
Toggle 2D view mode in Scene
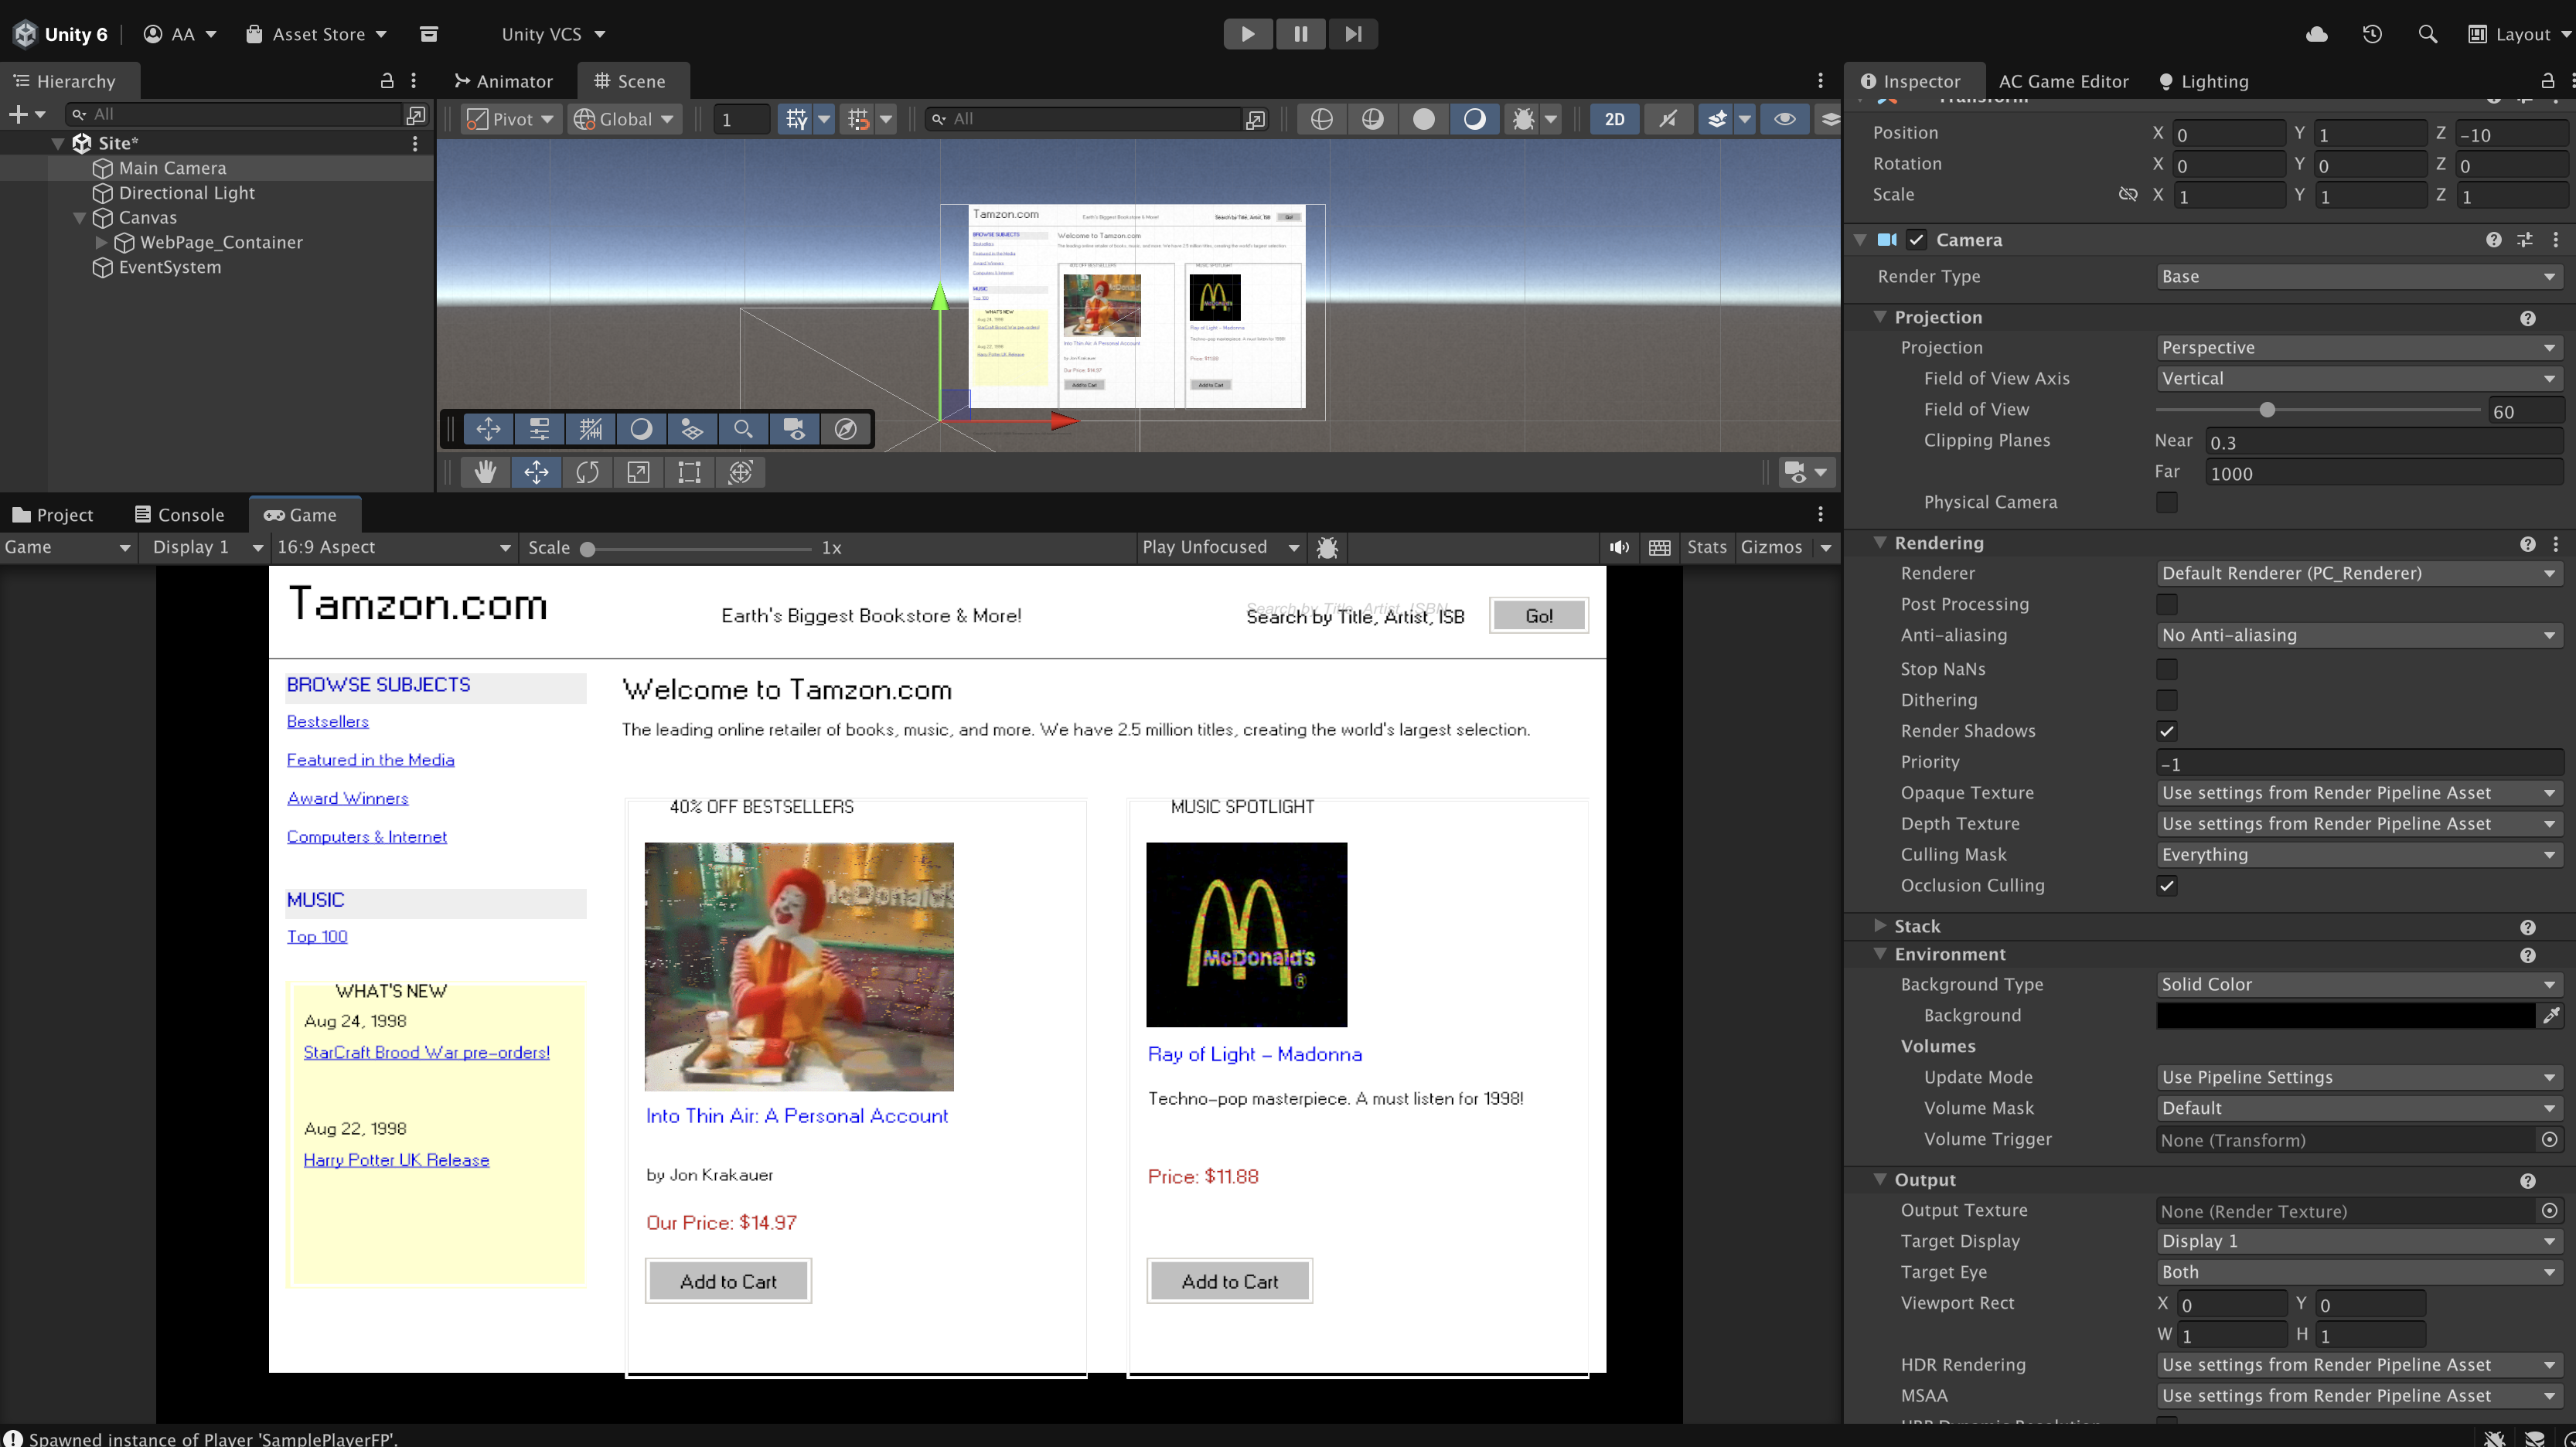click(1614, 119)
